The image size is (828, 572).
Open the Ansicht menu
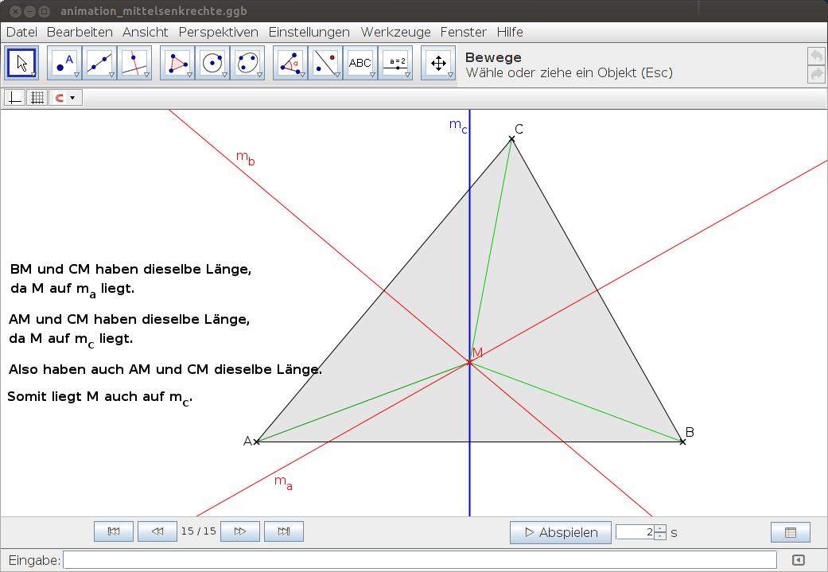point(145,32)
